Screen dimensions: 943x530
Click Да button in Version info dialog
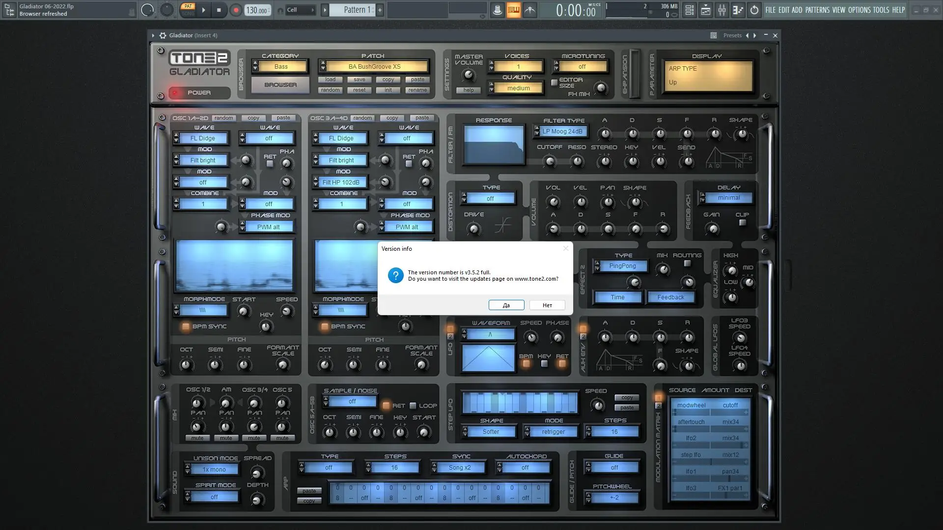(x=506, y=305)
